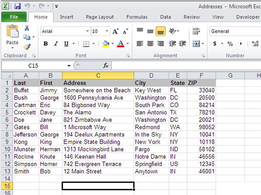Switch to the Review tab

[x=191, y=17]
